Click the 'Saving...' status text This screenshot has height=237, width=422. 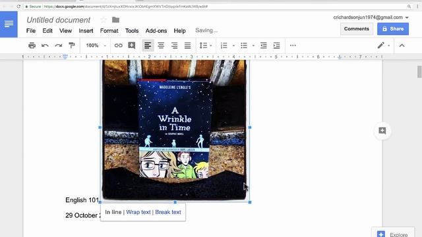pyautogui.click(x=206, y=30)
